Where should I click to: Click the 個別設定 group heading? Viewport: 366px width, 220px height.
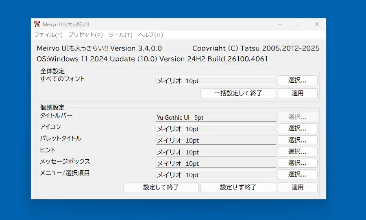(x=52, y=107)
